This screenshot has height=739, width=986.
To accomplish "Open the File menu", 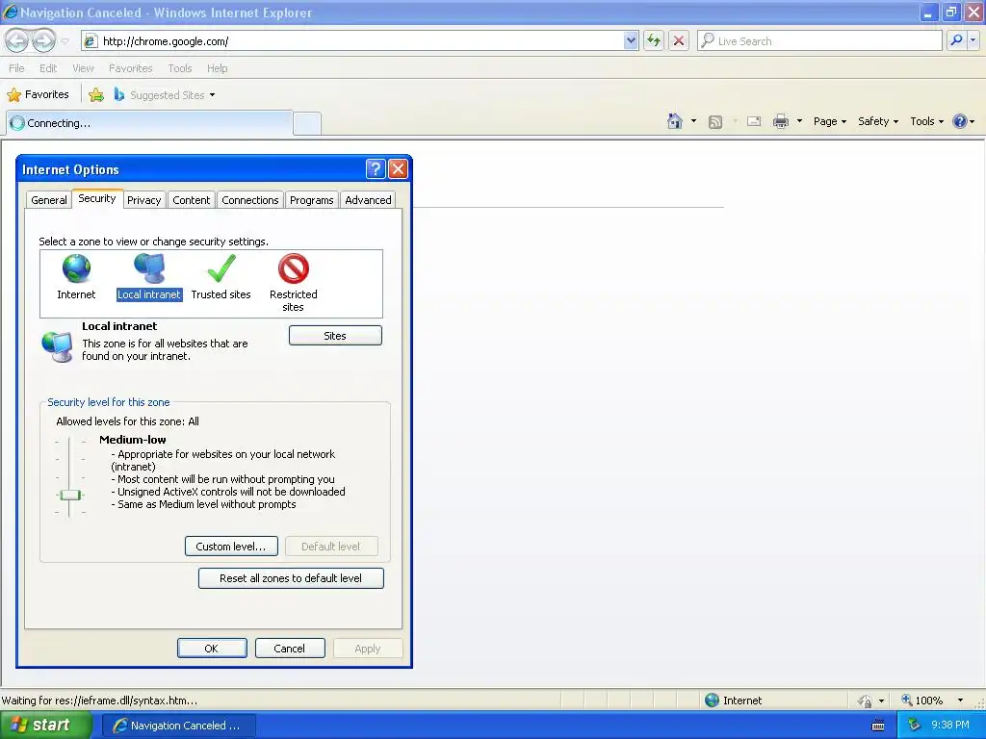I will click(x=17, y=68).
